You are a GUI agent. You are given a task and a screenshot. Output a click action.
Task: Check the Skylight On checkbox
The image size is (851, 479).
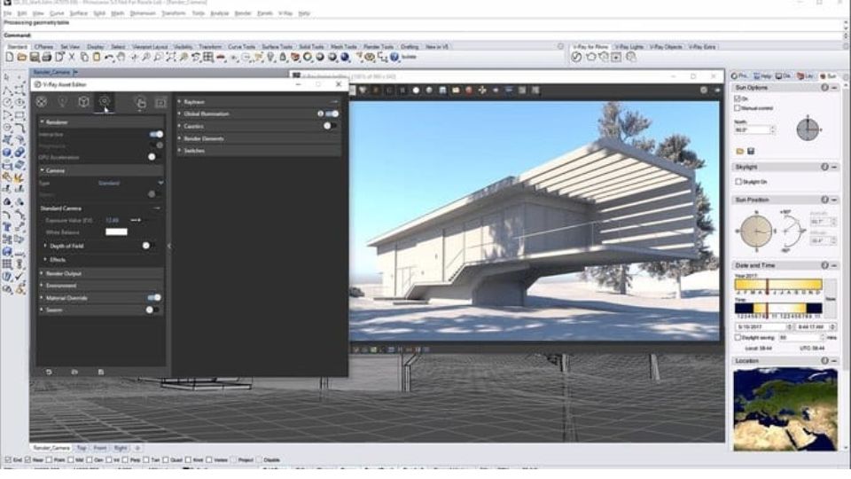(x=738, y=181)
